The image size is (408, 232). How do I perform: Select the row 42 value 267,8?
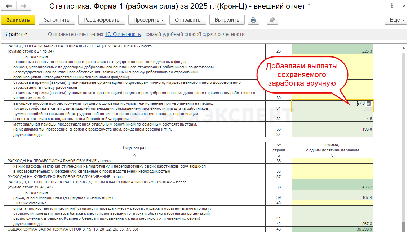333,224
